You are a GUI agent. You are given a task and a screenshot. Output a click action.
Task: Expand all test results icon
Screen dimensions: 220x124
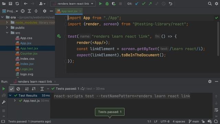[42, 89]
